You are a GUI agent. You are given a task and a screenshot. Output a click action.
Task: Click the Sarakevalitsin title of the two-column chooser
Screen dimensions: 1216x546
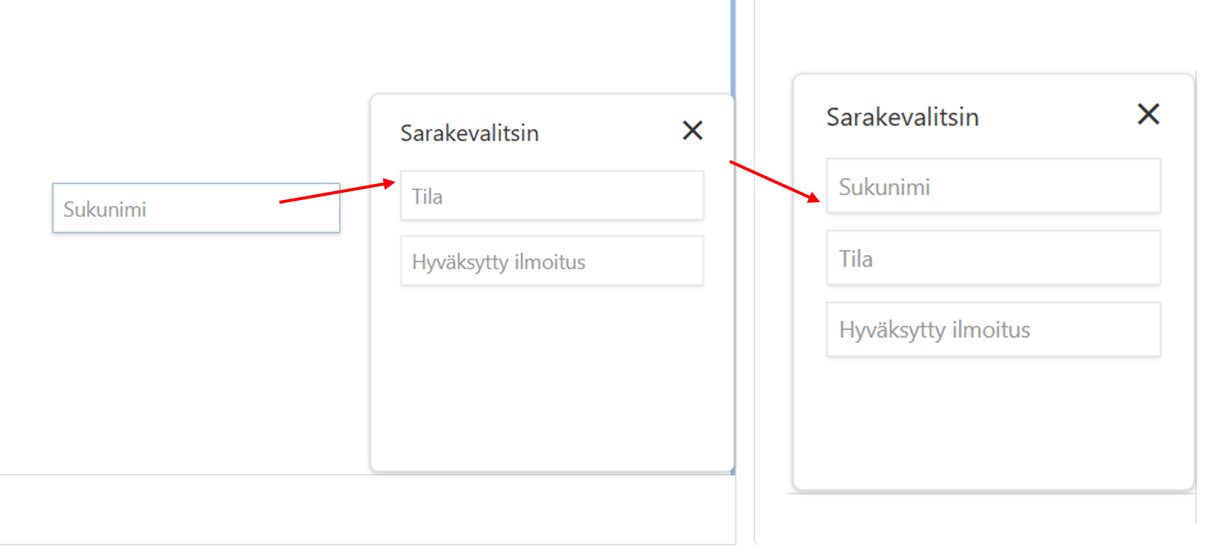coord(469,133)
